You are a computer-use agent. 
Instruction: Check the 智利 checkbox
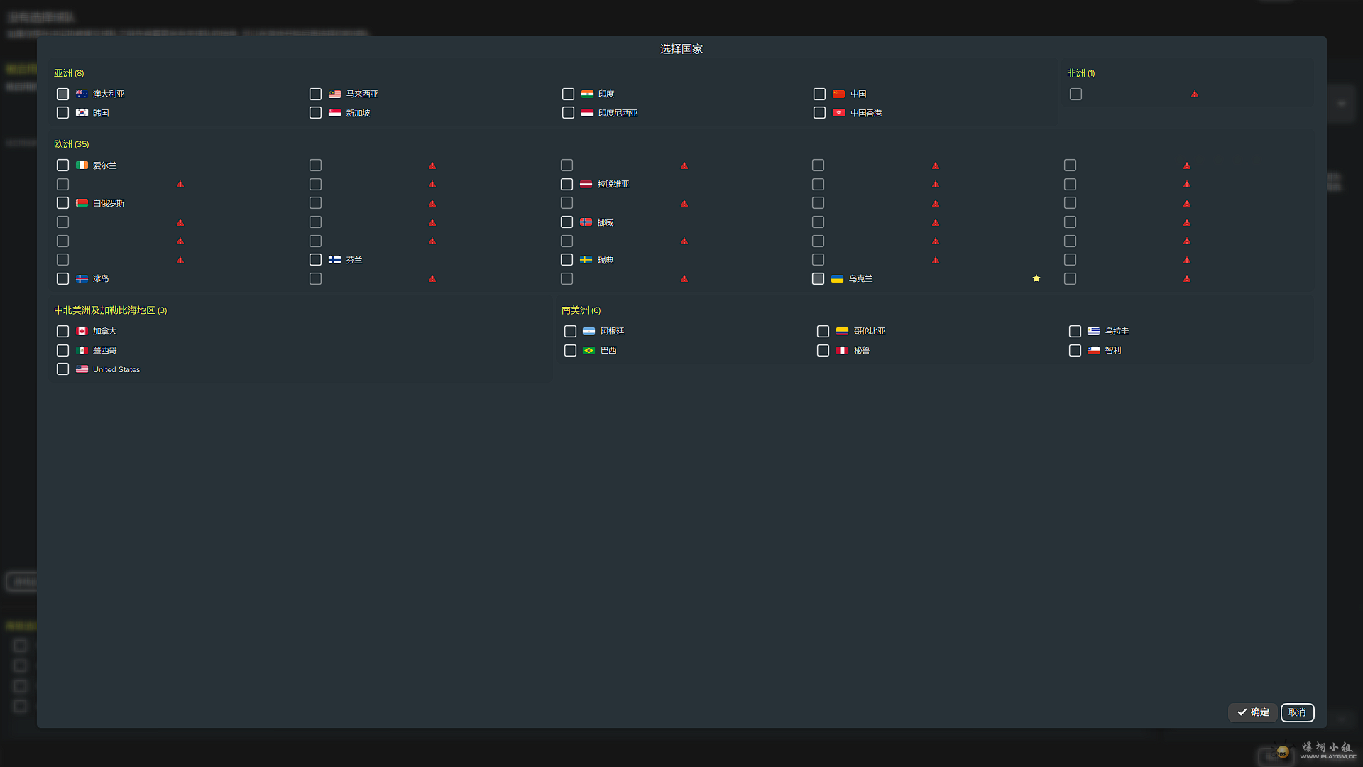[x=1075, y=351]
